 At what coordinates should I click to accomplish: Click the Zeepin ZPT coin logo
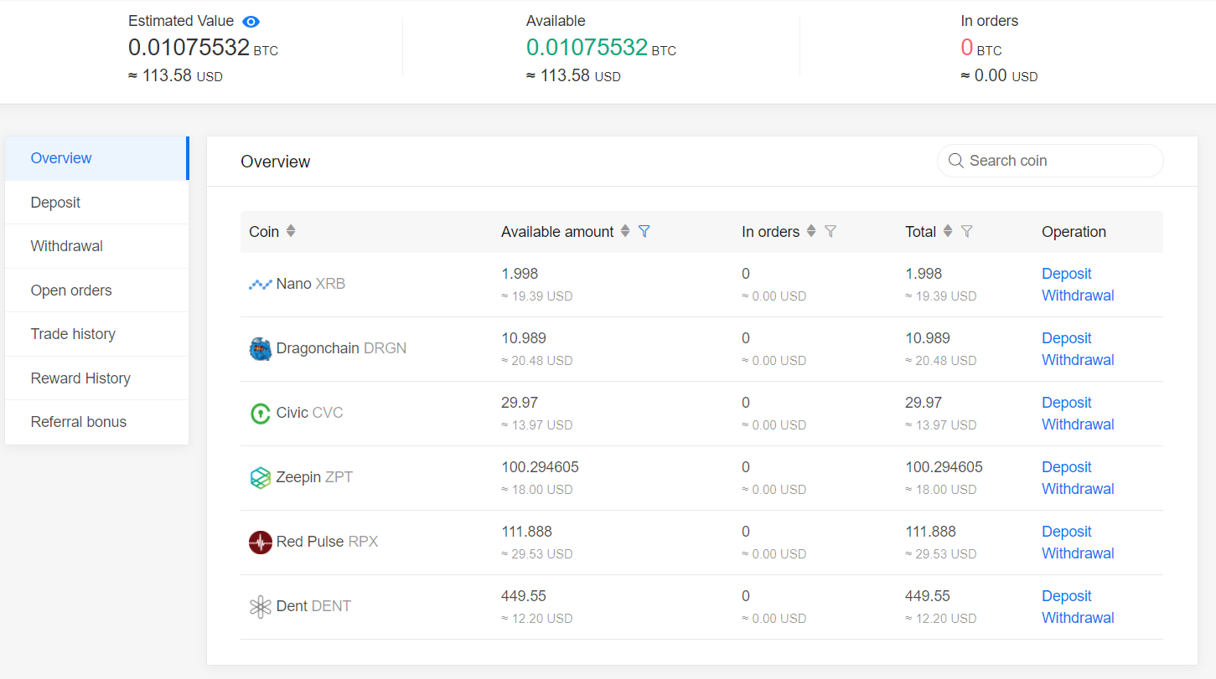click(261, 478)
